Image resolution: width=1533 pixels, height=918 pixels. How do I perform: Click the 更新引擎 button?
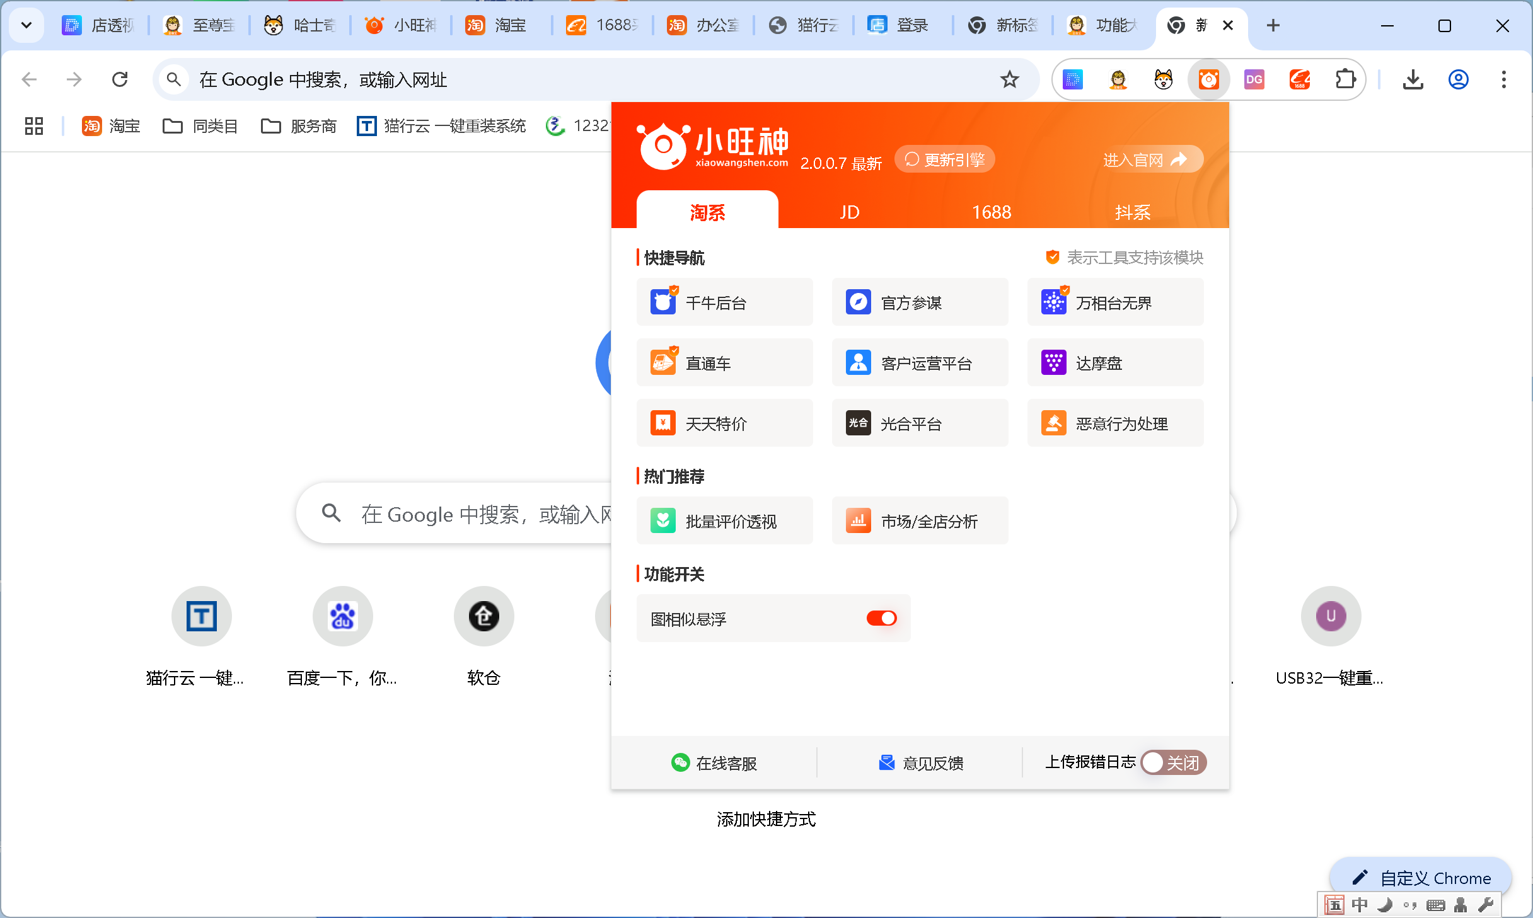pos(944,159)
